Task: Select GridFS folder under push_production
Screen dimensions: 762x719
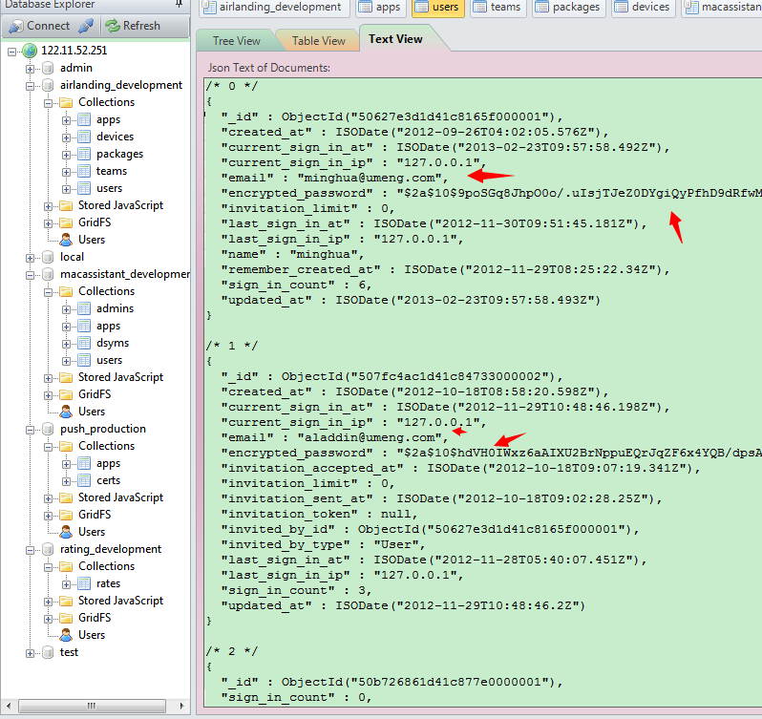Action: 95,515
